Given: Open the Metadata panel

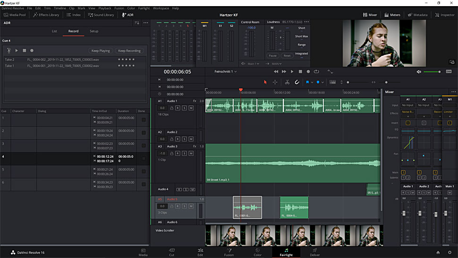Looking at the screenshot, I should pyautogui.click(x=417, y=15).
